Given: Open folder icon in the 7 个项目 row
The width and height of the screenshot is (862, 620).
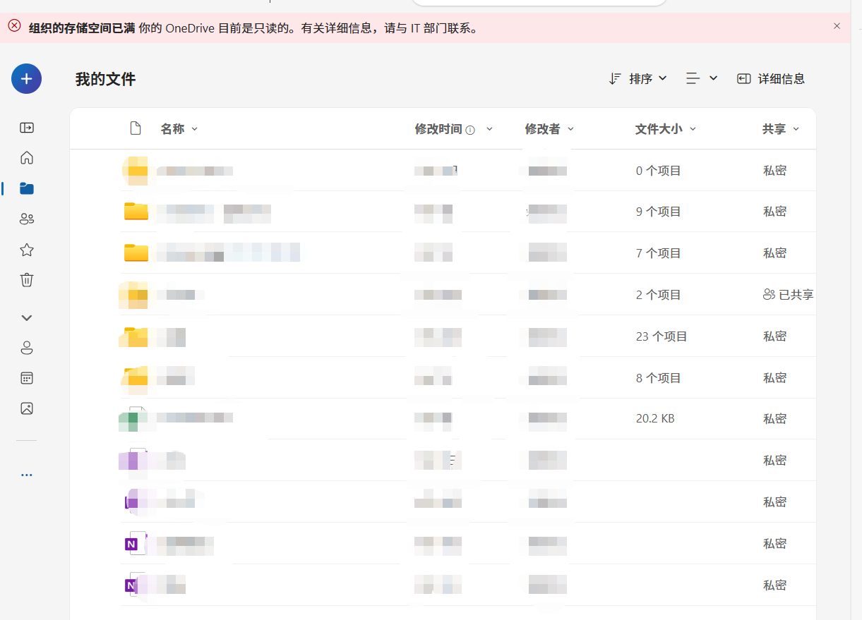Looking at the screenshot, I should 136,253.
